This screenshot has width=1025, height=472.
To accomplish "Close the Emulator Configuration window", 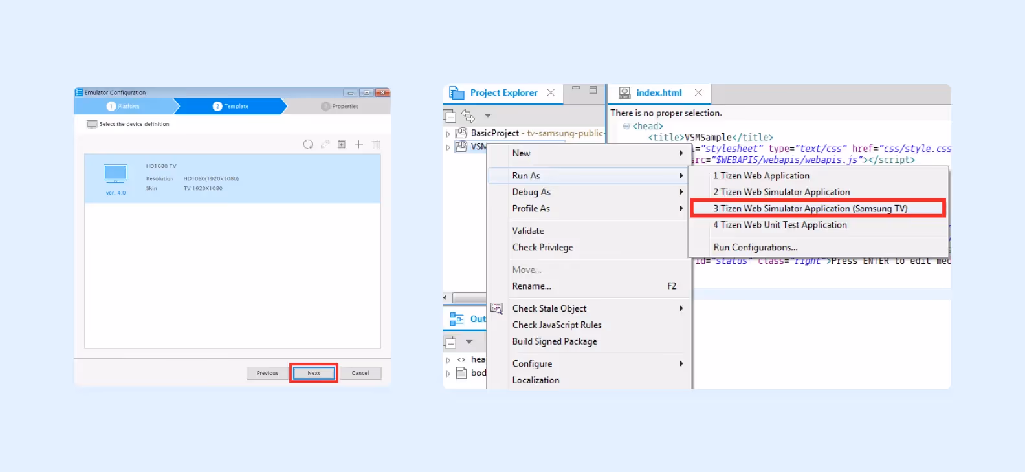I will tap(382, 92).
